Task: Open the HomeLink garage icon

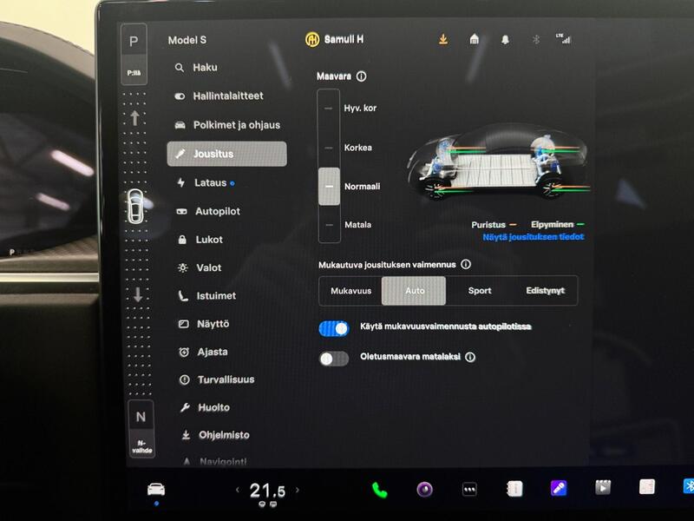Action: (x=474, y=39)
